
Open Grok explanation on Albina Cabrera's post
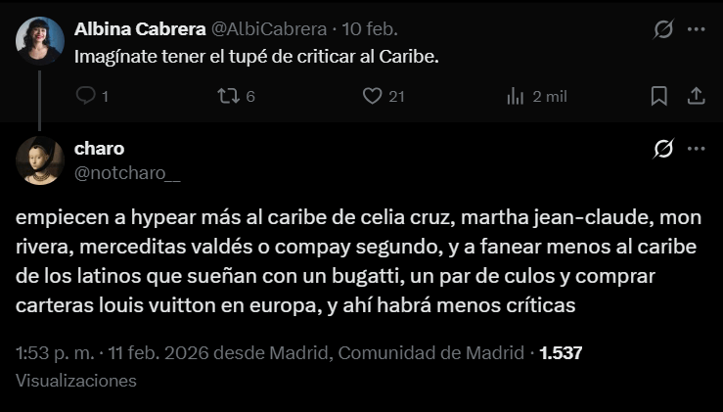click(x=663, y=29)
